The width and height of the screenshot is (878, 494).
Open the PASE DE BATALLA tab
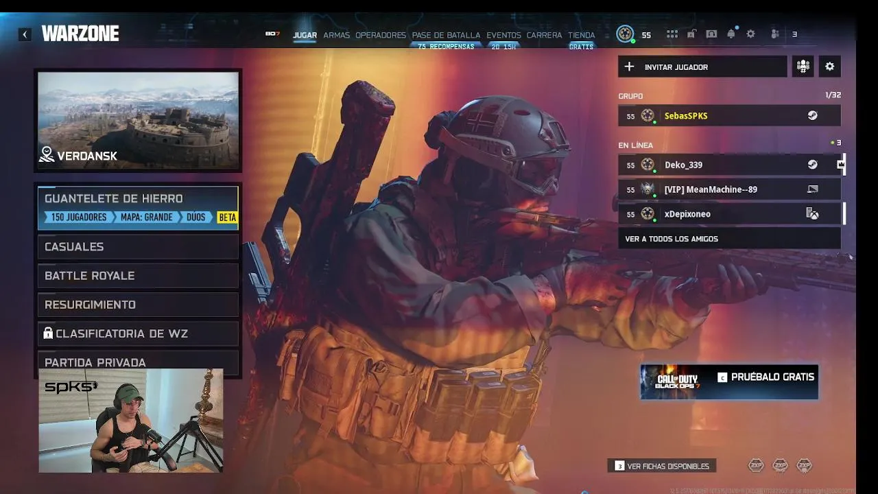coord(446,35)
